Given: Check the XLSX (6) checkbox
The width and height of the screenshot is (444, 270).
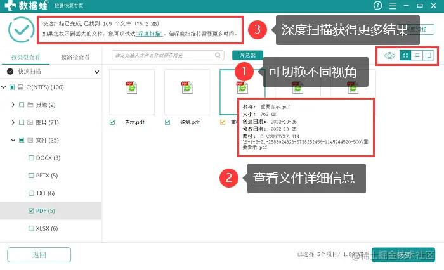Looking at the screenshot, I should point(31,228).
